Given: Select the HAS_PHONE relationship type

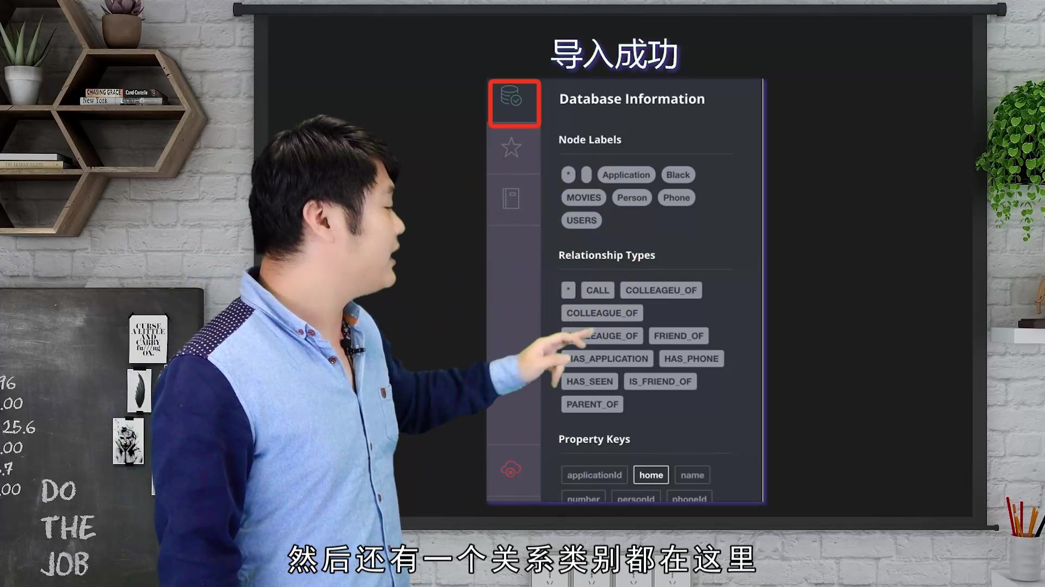Looking at the screenshot, I should point(691,358).
